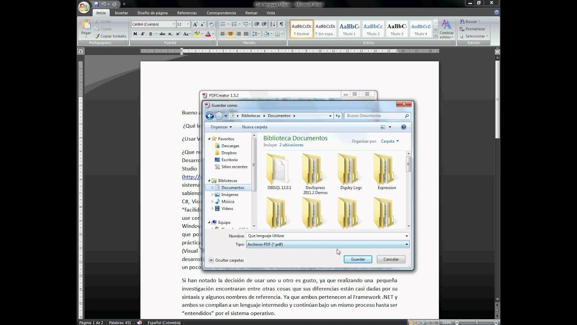Click the Save icon in the quick access toolbar

pyautogui.click(x=96, y=4)
